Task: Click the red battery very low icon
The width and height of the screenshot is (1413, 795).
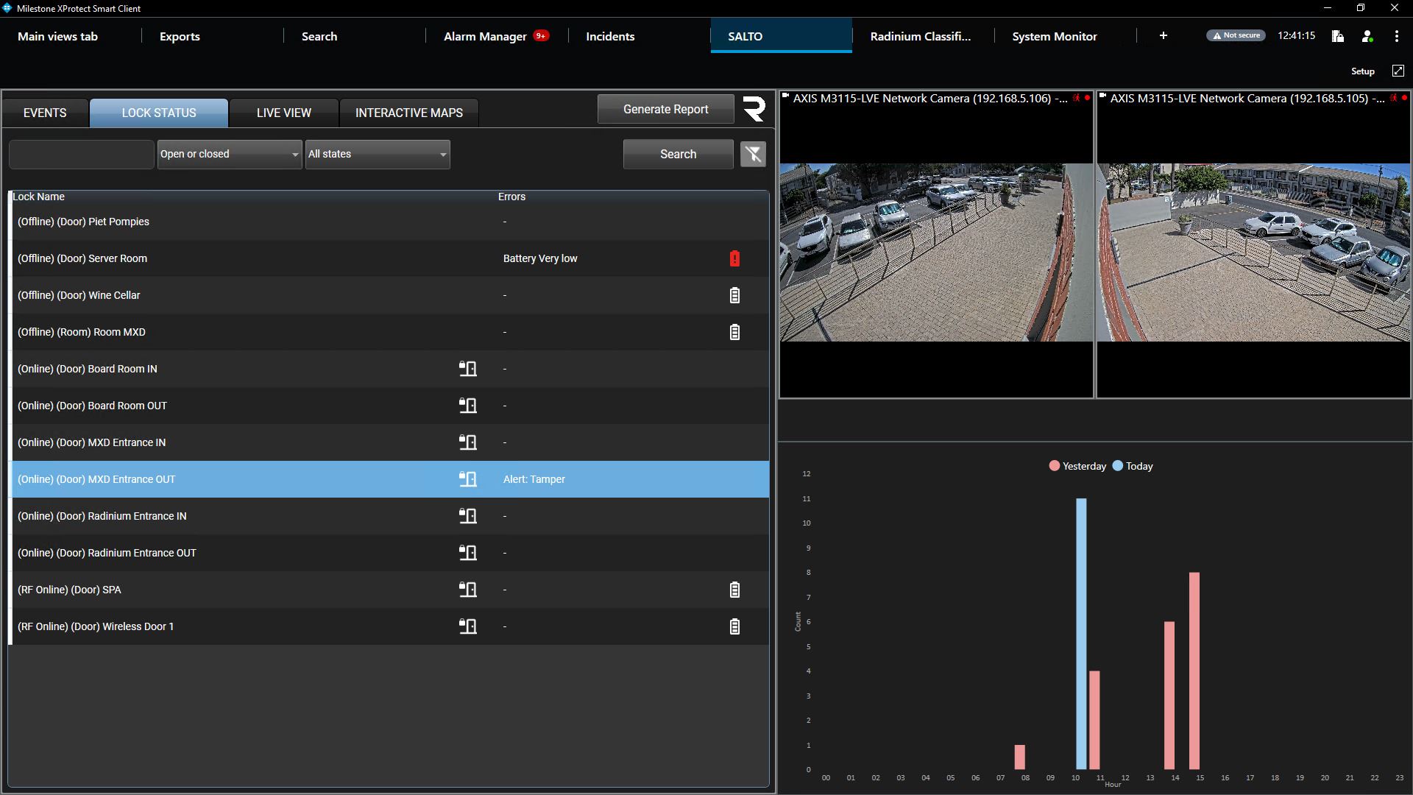Action: coord(734,258)
